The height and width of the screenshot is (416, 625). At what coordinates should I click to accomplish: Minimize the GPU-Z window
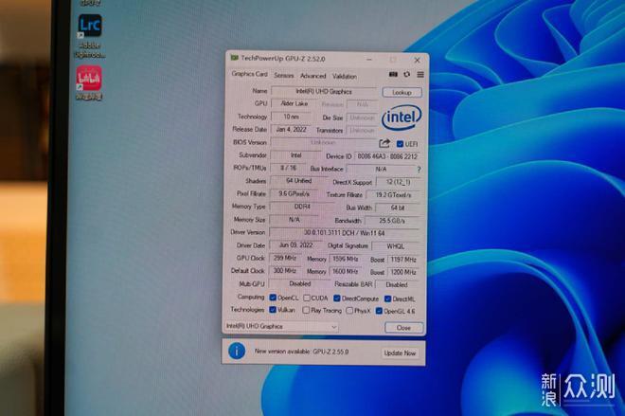369,60
